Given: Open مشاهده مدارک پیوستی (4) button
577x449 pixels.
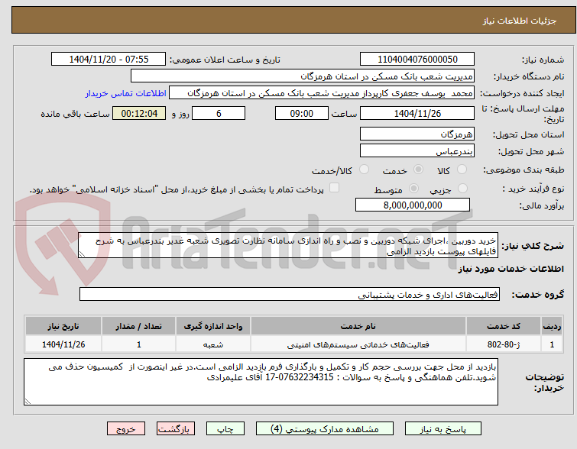Looking at the screenshot, I should 325,429.
